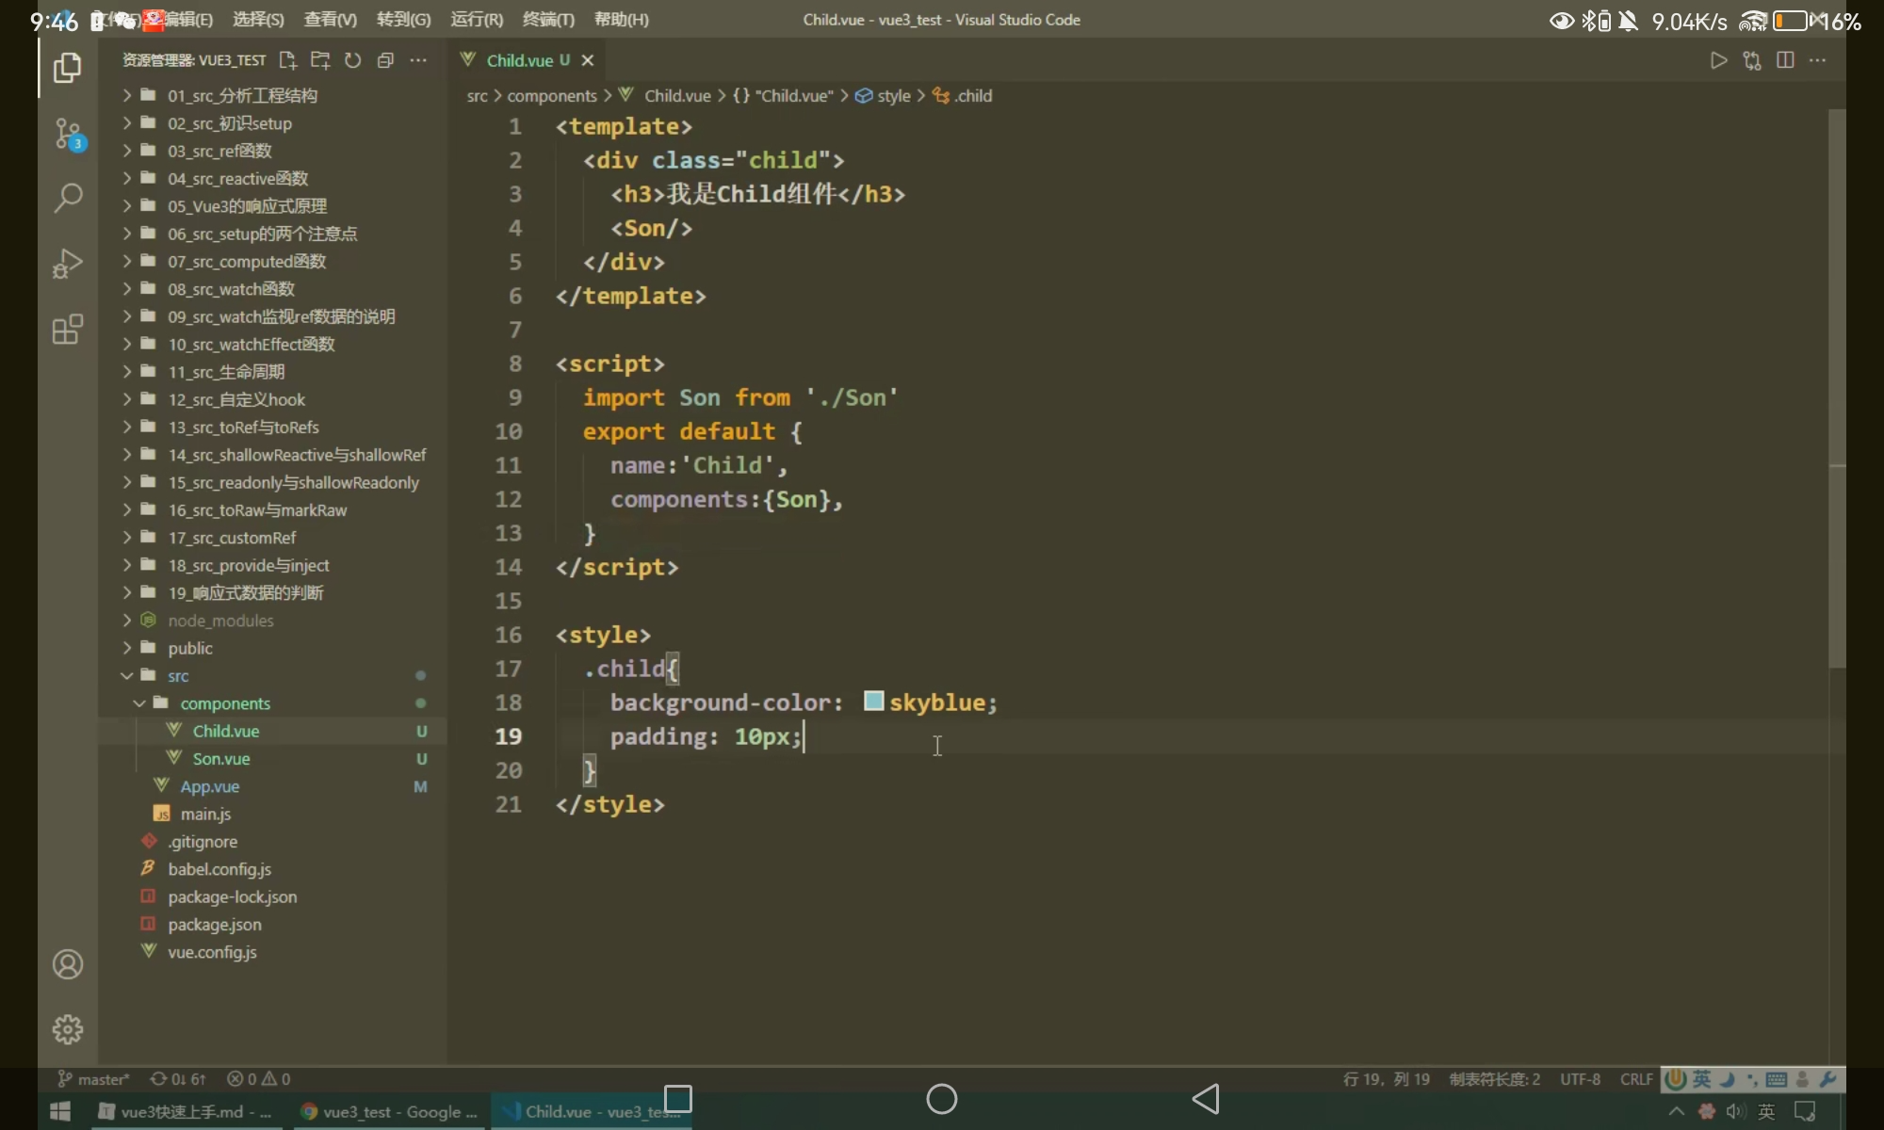Click the skyblue color swatch
Screen dimensions: 1884x1130
point(873,702)
